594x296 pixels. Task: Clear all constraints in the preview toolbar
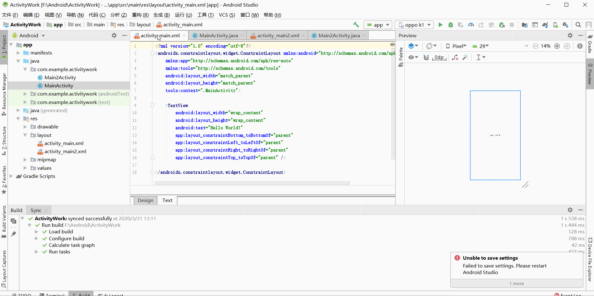point(455,57)
